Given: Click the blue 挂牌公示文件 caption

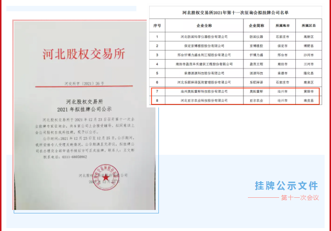Looking at the screenshot, I should [287, 186].
